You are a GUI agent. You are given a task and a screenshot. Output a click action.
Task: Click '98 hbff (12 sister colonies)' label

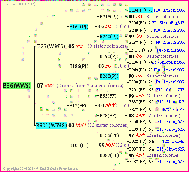[x=154, y=116]
